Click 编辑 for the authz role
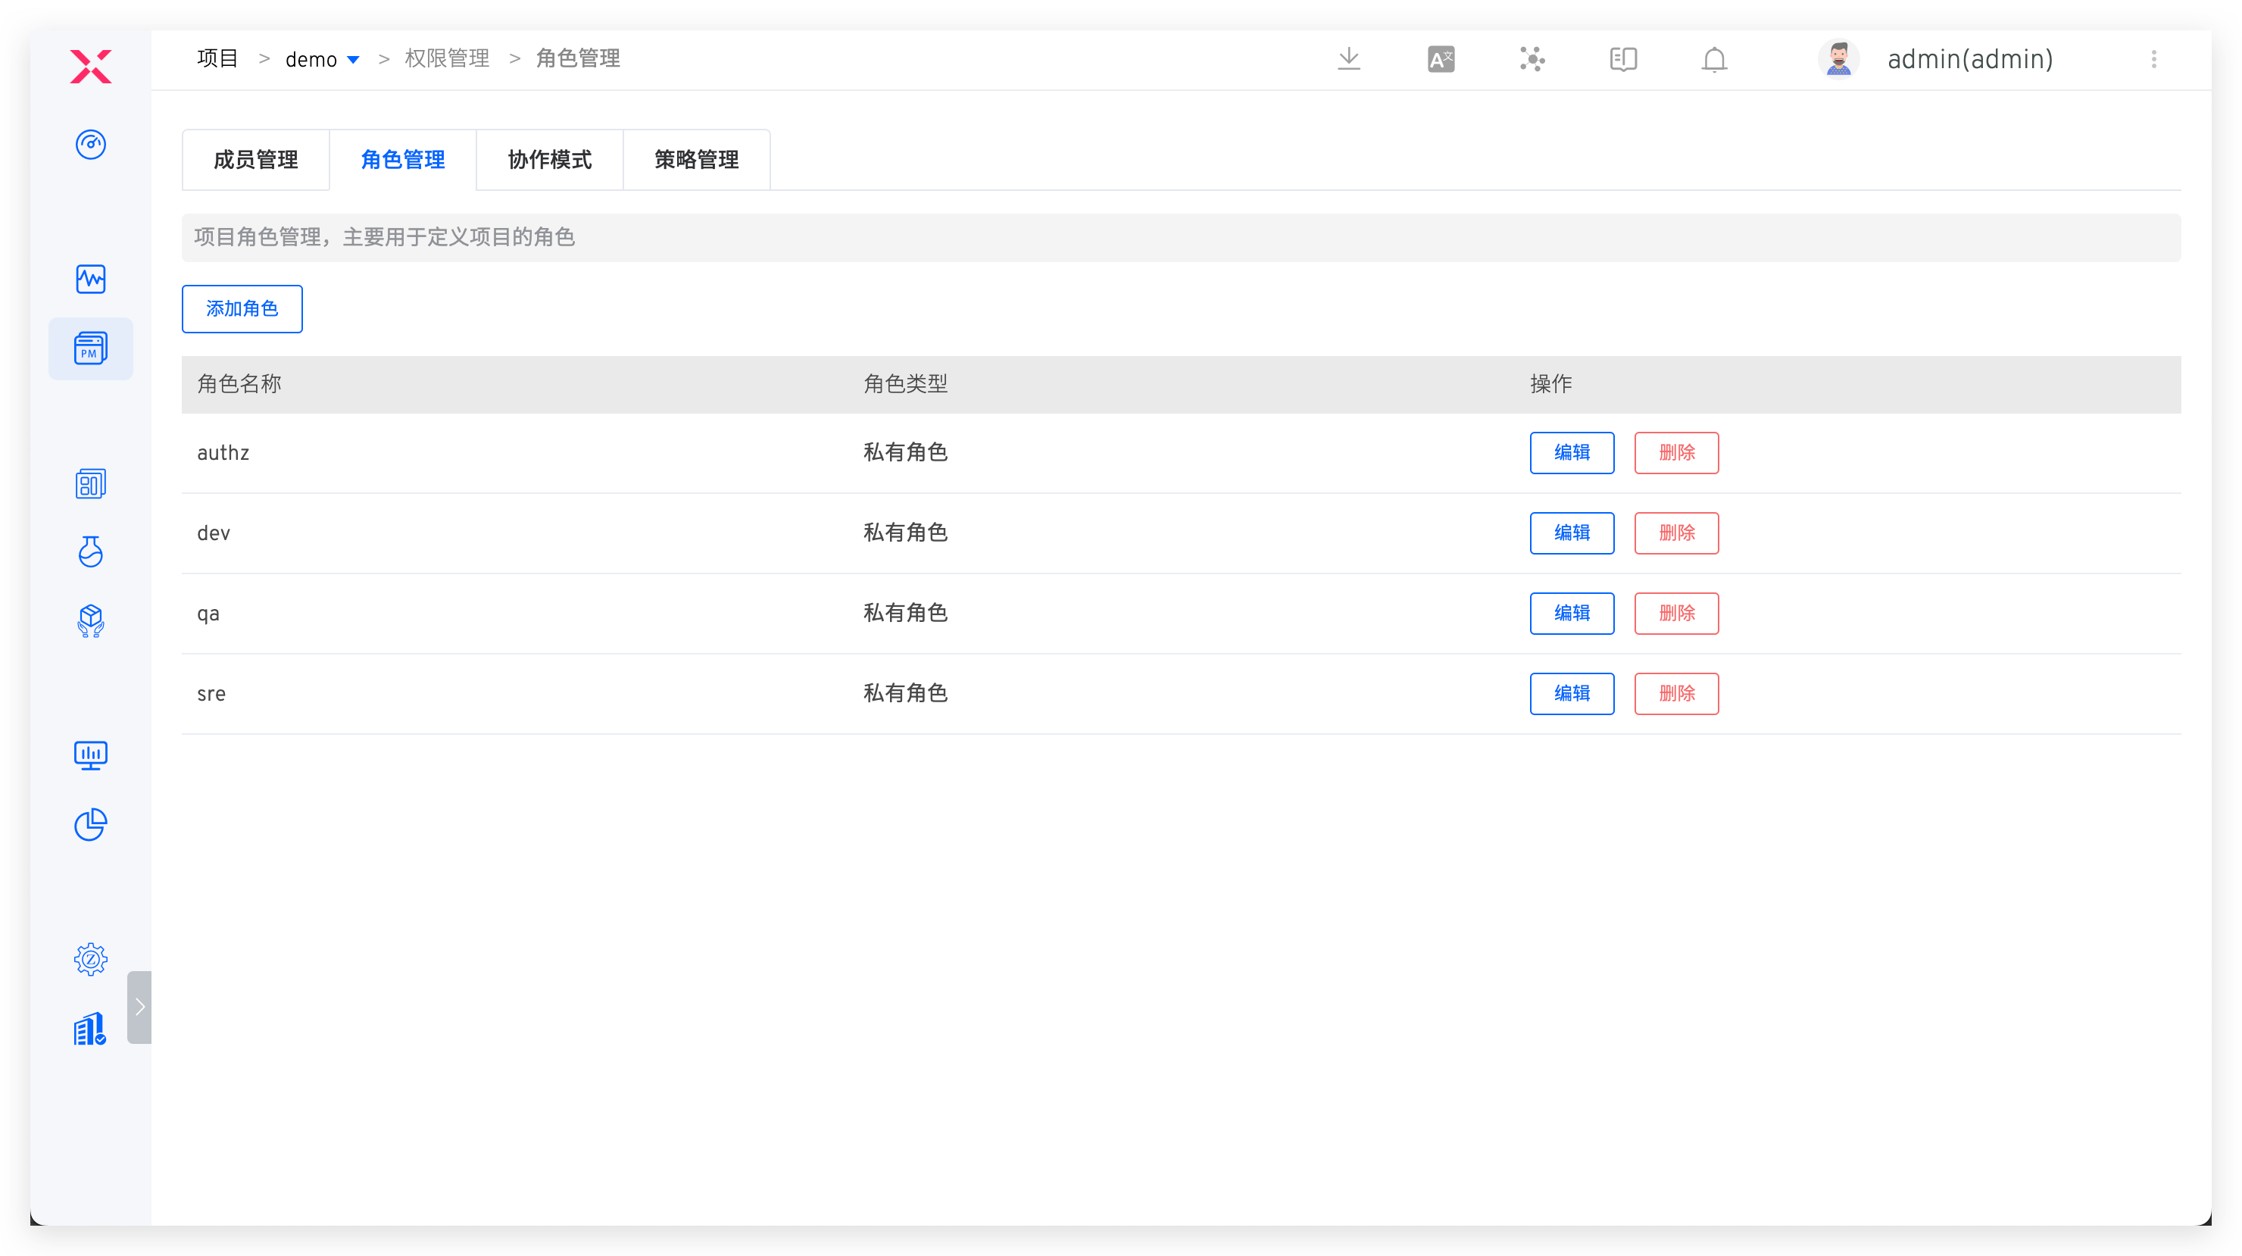The image size is (2242, 1256). click(1571, 452)
